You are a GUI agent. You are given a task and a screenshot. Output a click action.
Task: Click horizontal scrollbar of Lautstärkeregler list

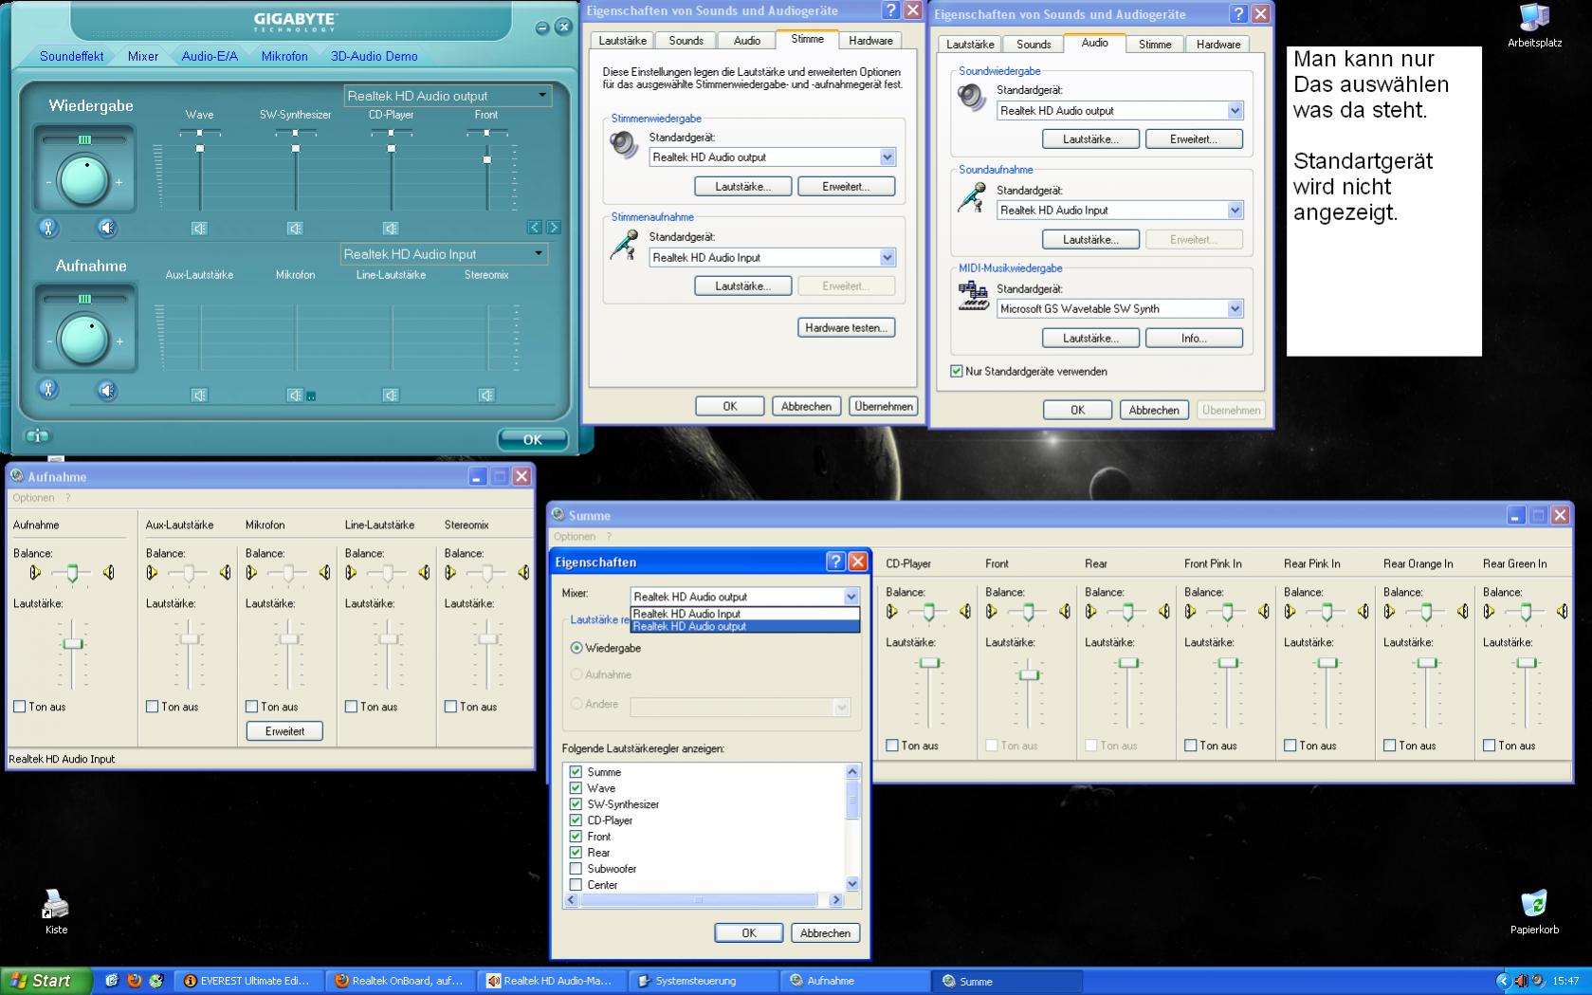coord(699,900)
